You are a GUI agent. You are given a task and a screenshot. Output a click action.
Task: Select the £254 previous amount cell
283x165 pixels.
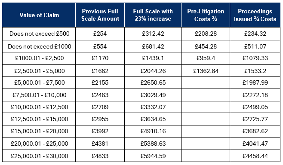pyautogui.click(x=100, y=34)
